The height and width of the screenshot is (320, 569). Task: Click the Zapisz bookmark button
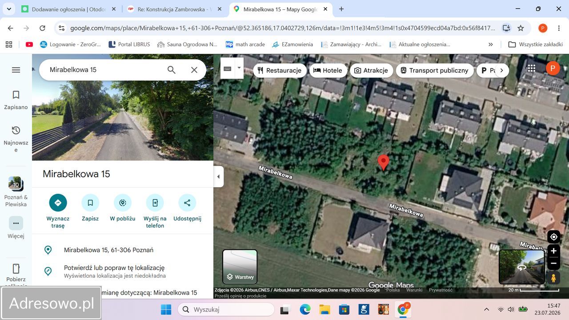point(90,208)
